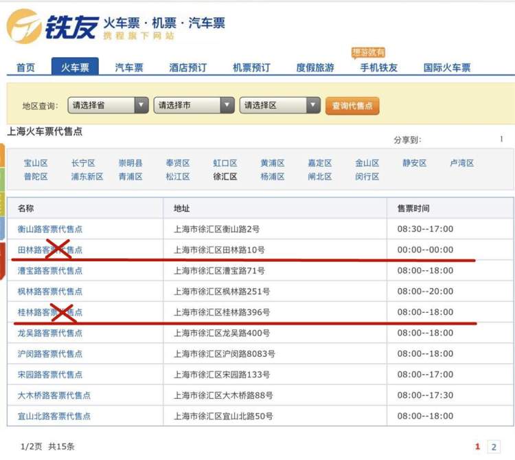Open the 请选择区 district dropdown
The image size is (515, 460).
[279, 105]
